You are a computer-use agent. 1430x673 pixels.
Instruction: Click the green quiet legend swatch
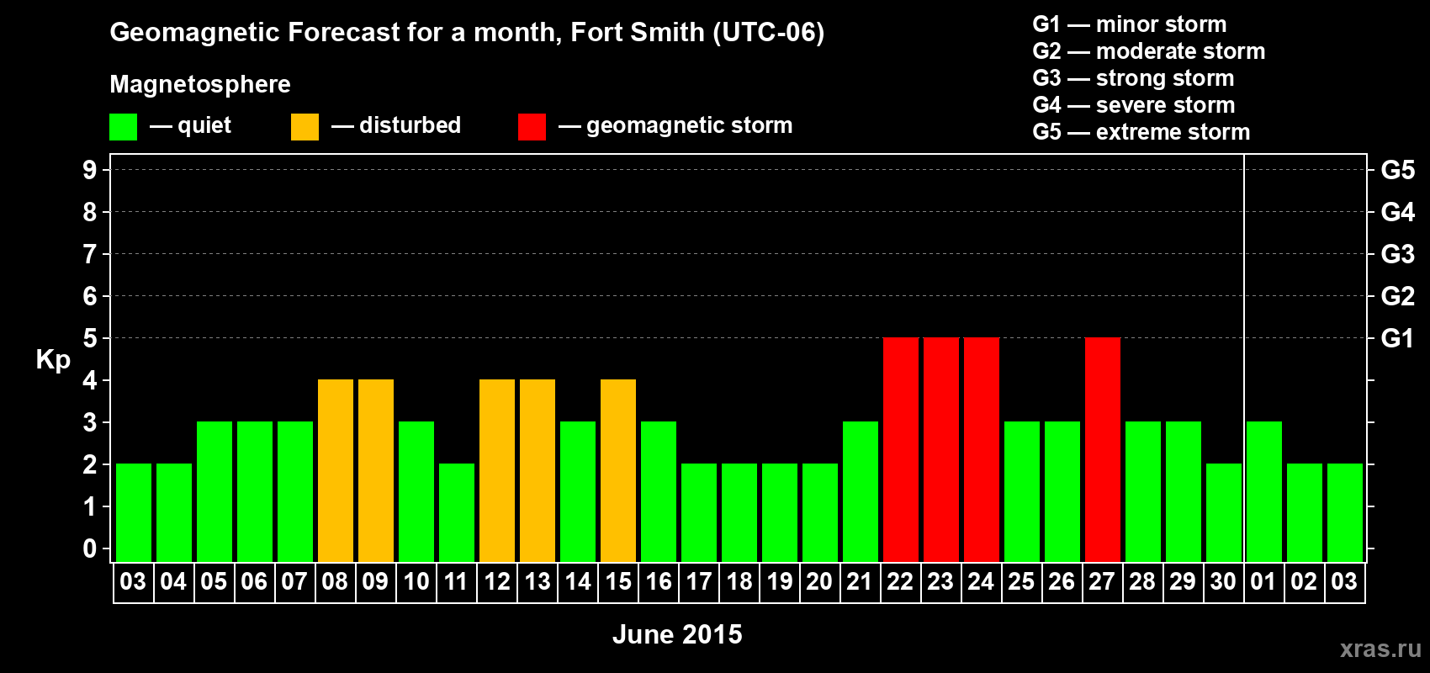coord(123,127)
